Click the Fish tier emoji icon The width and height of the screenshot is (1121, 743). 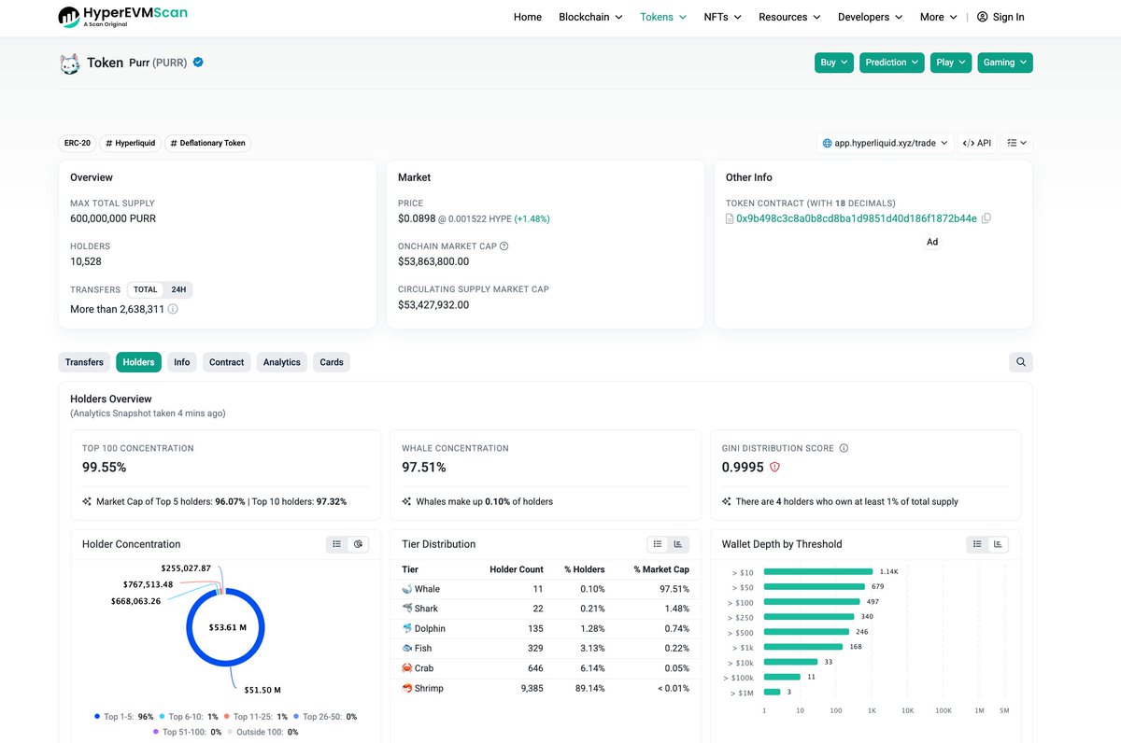tap(407, 648)
